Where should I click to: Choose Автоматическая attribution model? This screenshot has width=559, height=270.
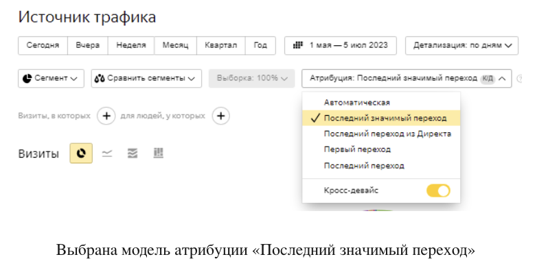pos(381,103)
